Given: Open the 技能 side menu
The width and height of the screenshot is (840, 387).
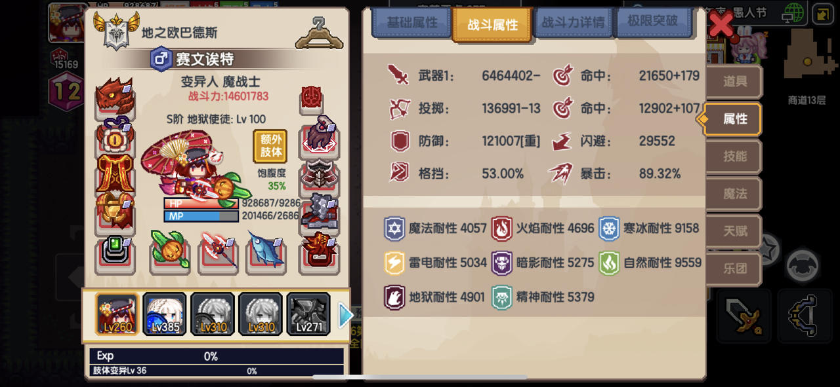Looking at the screenshot, I should click(x=734, y=157).
